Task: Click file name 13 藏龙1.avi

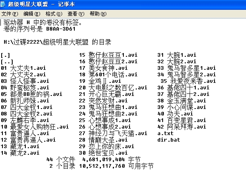Action: [20, 147]
